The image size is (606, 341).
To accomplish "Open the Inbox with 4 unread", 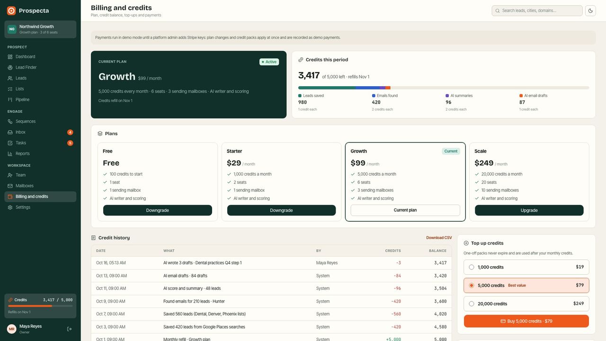I will 40,132.
